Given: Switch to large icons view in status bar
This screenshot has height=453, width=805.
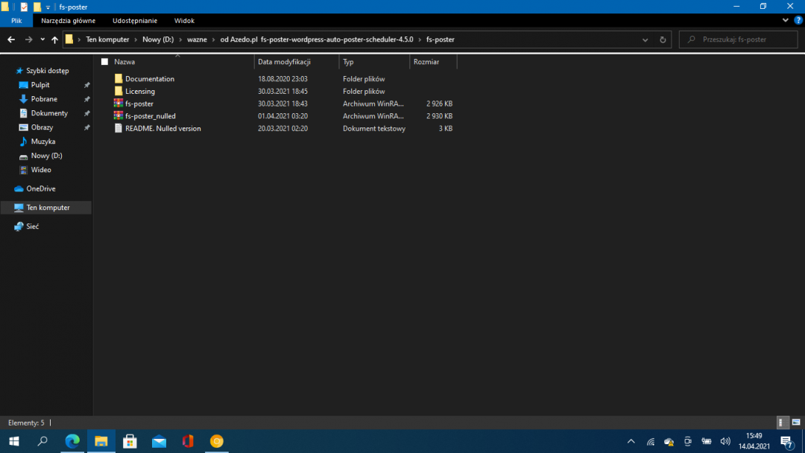Looking at the screenshot, I should coord(795,422).
